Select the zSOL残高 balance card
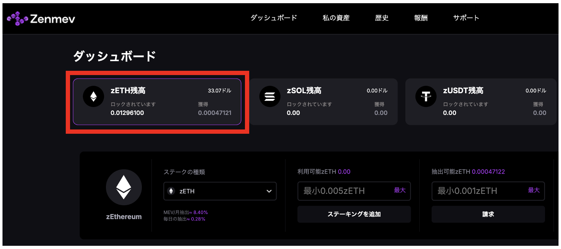561x249 pixels. [323, 102]
